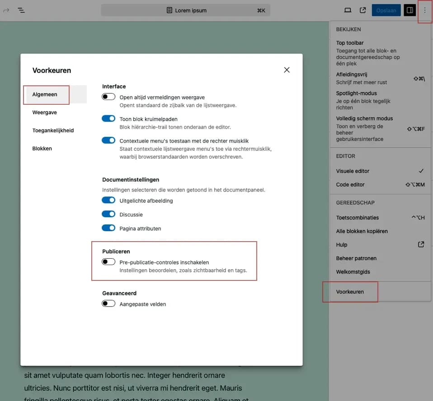Open Beheer patronen menu item
Viewport: 433px width, 401px height.
(x=380, y=258)
